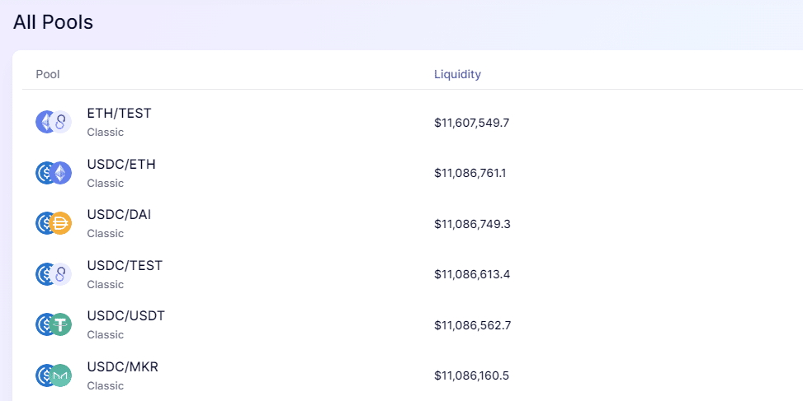Open the USDC/USDT pool name
The width and height of the screenshot is (803, 401).
(x=126, y=315)
